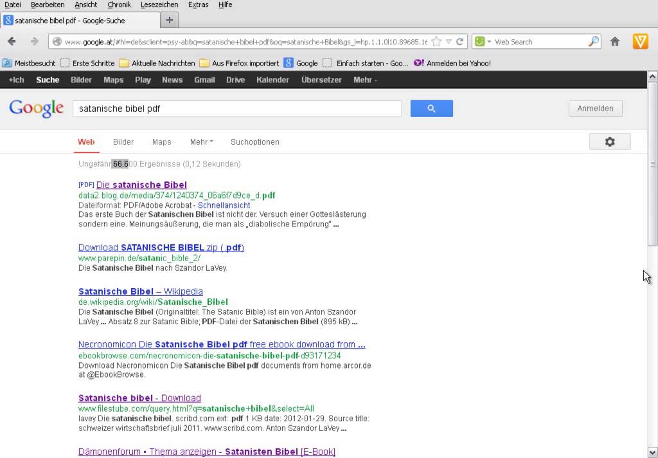The width and height of the screenshot is (658, 458).
Task: Expand the Mehr menu in black bar
Action: pyautogui.click(x=365, y=80)
